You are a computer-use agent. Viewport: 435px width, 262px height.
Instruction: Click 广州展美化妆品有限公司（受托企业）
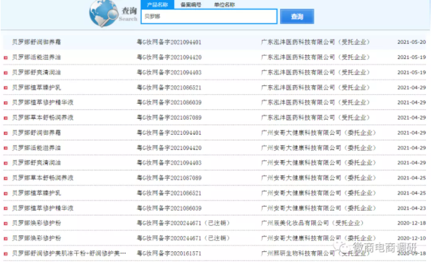(x=312, y=223)
